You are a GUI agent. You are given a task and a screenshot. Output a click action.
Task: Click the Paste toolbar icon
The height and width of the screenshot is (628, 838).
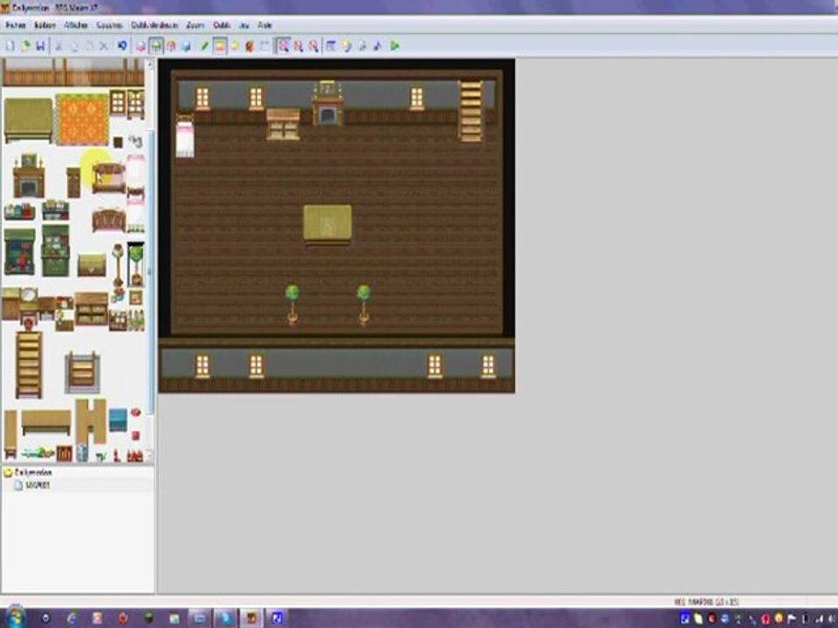click(x=89, y=46)
